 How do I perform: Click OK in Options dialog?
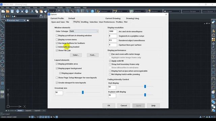click(x=109, y=106)
